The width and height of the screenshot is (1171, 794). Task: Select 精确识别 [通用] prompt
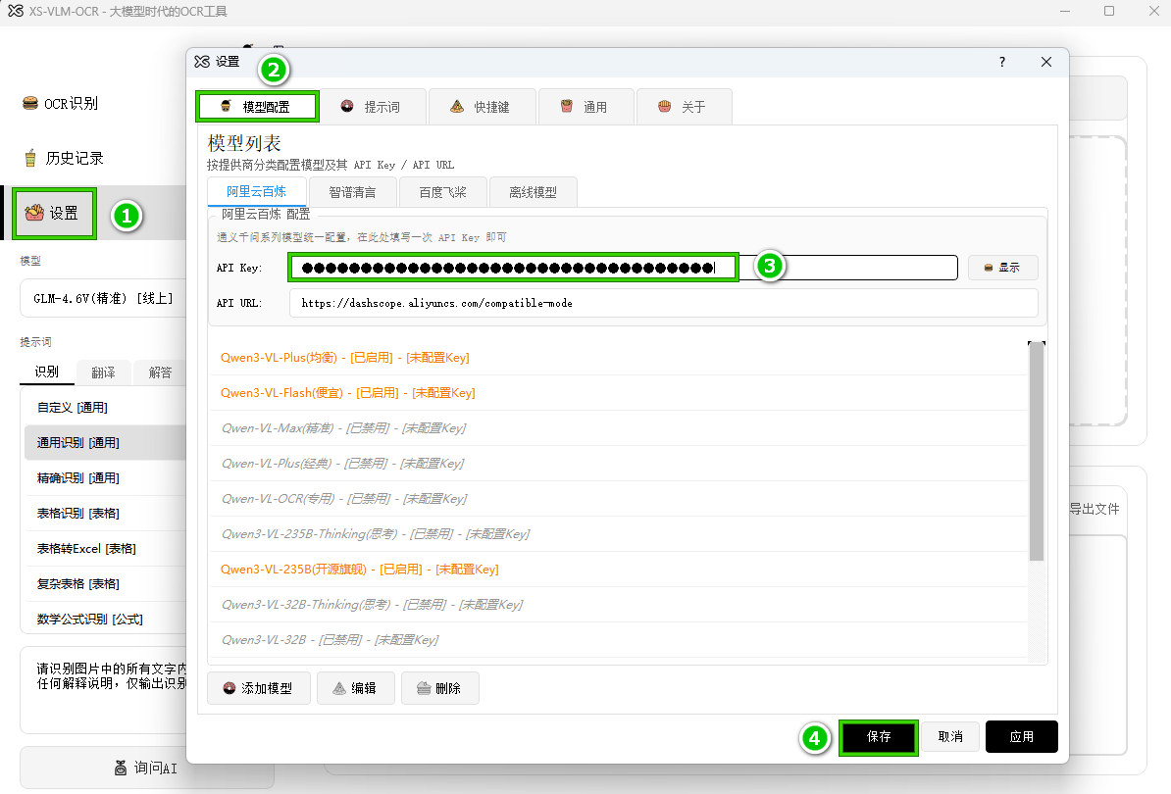tap(105, 478)
